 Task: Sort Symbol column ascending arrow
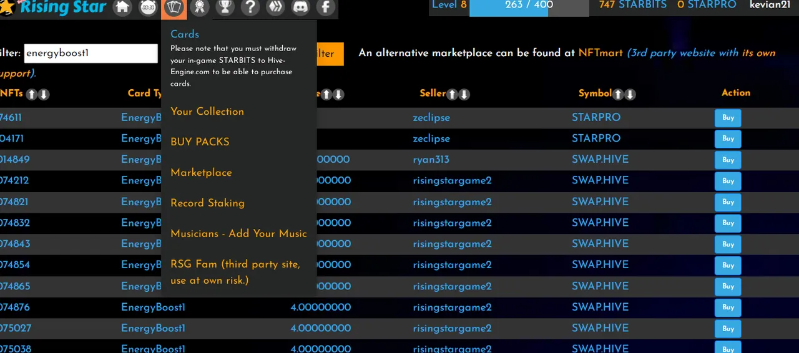point(618,94)
